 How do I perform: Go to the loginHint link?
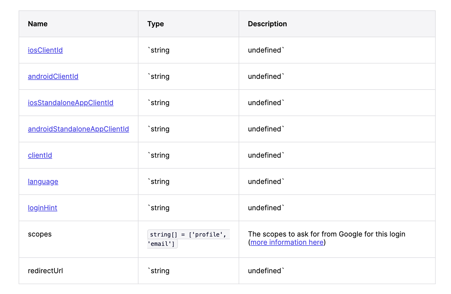(x=42, y=208)
